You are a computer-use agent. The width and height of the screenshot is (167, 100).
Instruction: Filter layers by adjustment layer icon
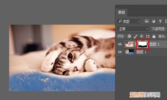tap(153, 21)
